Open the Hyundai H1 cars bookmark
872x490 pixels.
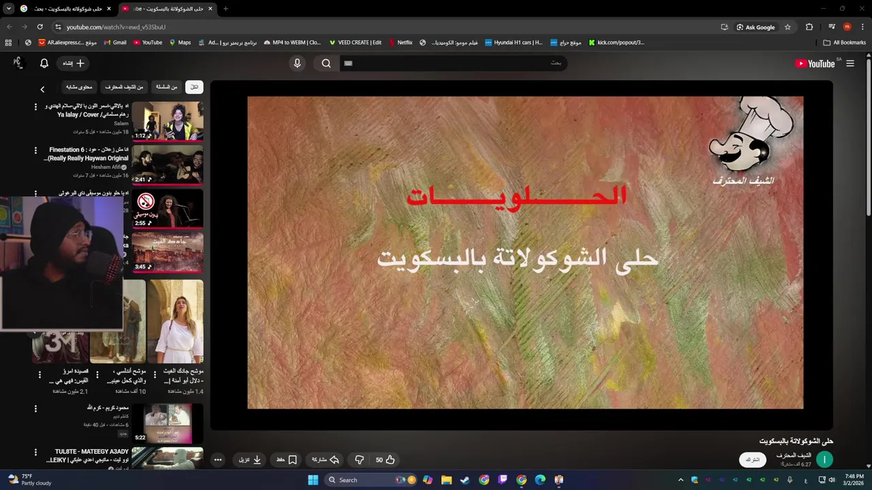coord(514,42)
